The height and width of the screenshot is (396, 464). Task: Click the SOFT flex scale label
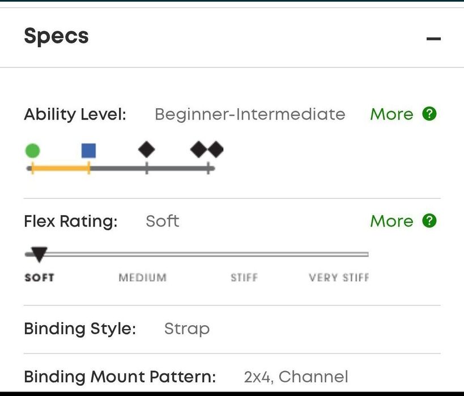(x=39, y=278)
